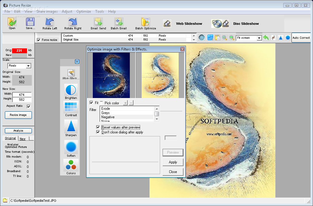Viewport: 313px width, 206px height.
Task: Click the Filter list scroll down arrow
Action: coord(157,119)
